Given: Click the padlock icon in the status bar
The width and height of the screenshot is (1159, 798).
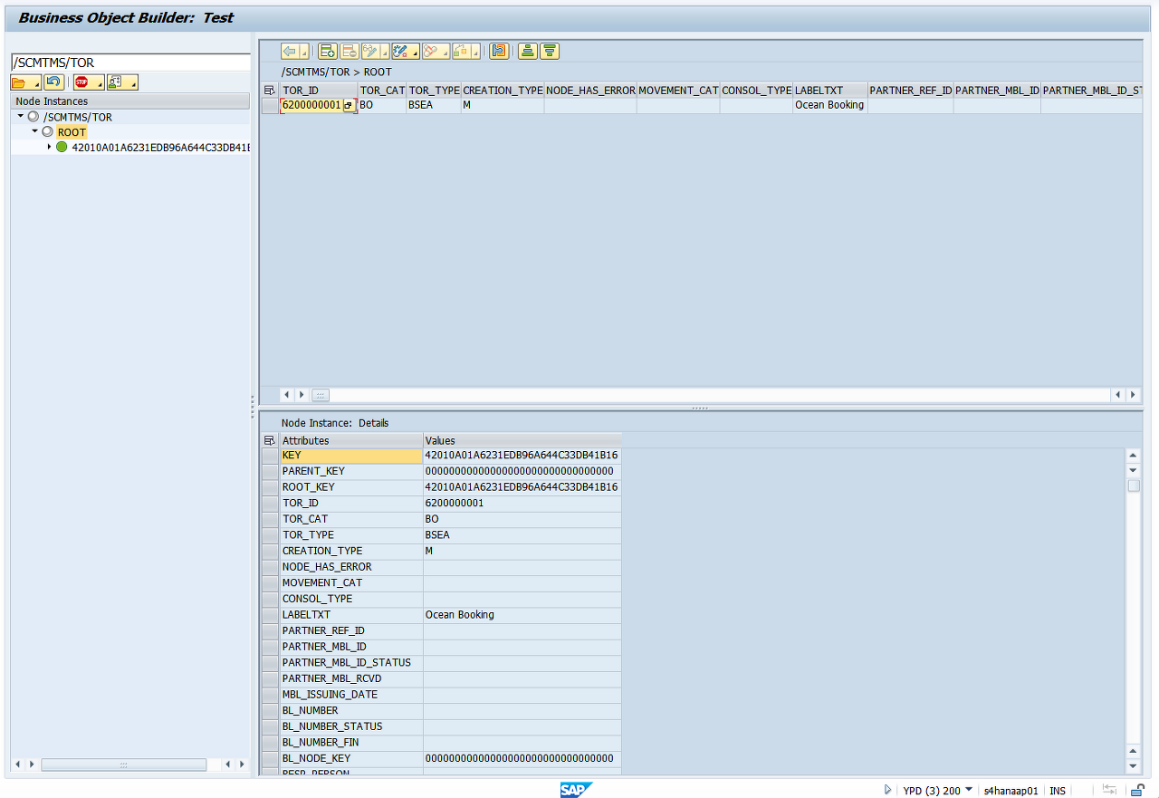Looking at the screenshot, I should click(x=1137, y=790).
